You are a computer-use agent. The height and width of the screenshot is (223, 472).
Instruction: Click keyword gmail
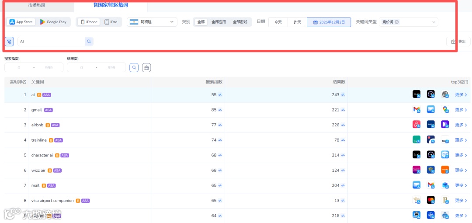tap(36, 110)
